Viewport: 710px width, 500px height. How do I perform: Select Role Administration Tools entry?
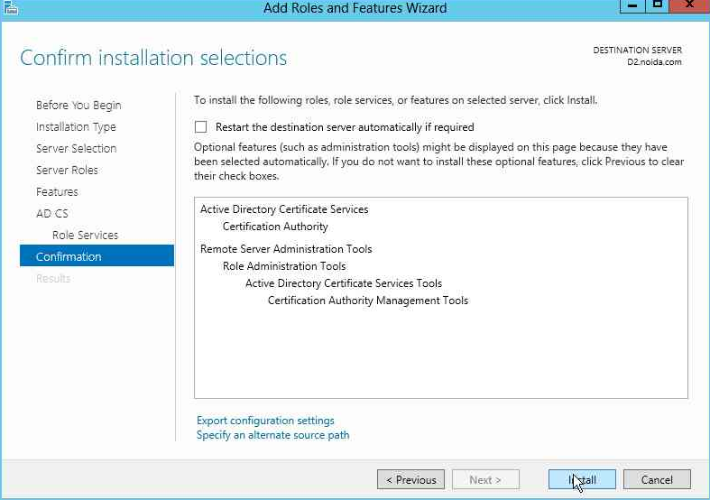tap(284, 266)
